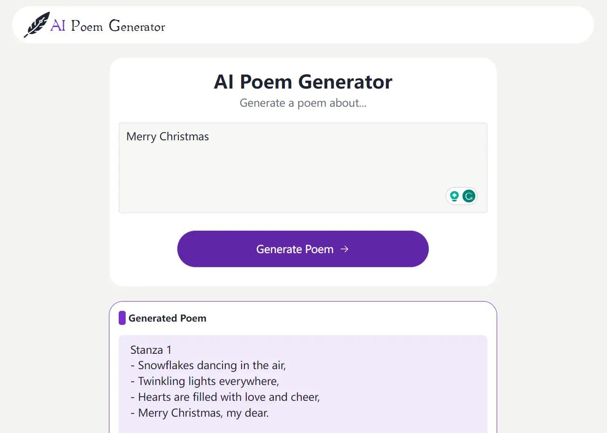Click the Generate Poem button
The image size is (607, 433).
(x=303, y=249)
